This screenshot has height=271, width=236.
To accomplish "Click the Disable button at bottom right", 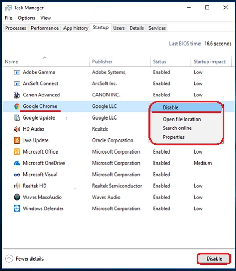I will pos(214,258).
